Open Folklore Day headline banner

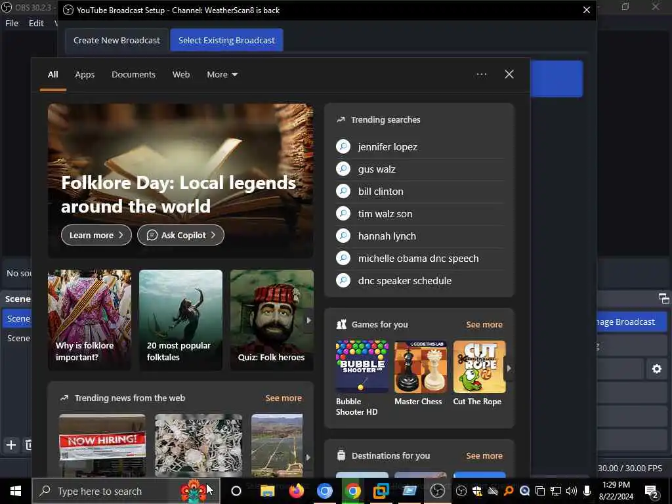[180, 180]
